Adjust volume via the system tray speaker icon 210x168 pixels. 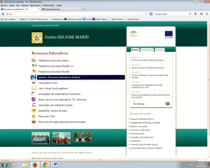coord(192,165)
